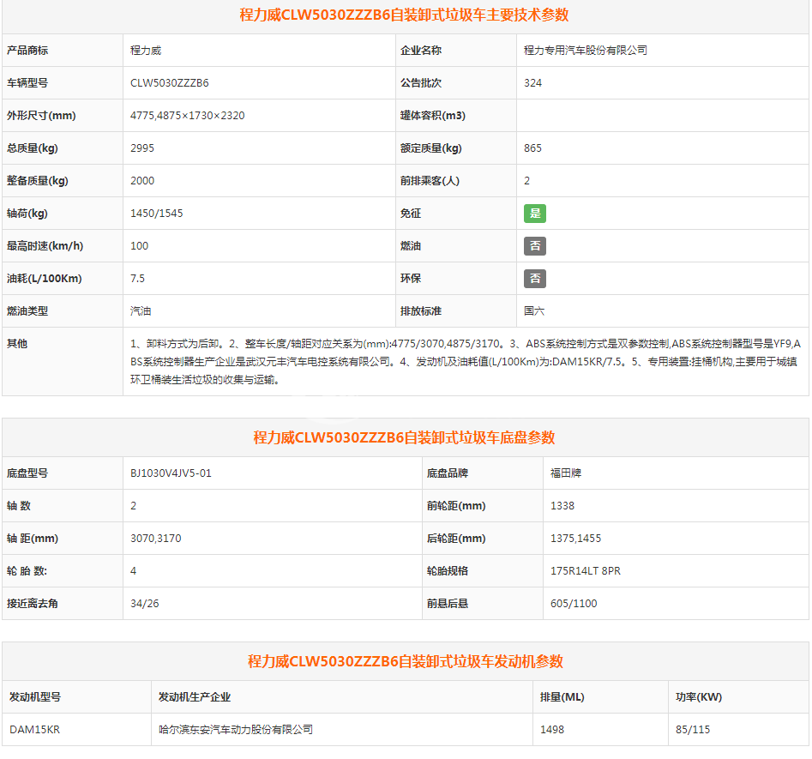
Task: Click the 发动机型号 column header
Action: pos(34,697)
